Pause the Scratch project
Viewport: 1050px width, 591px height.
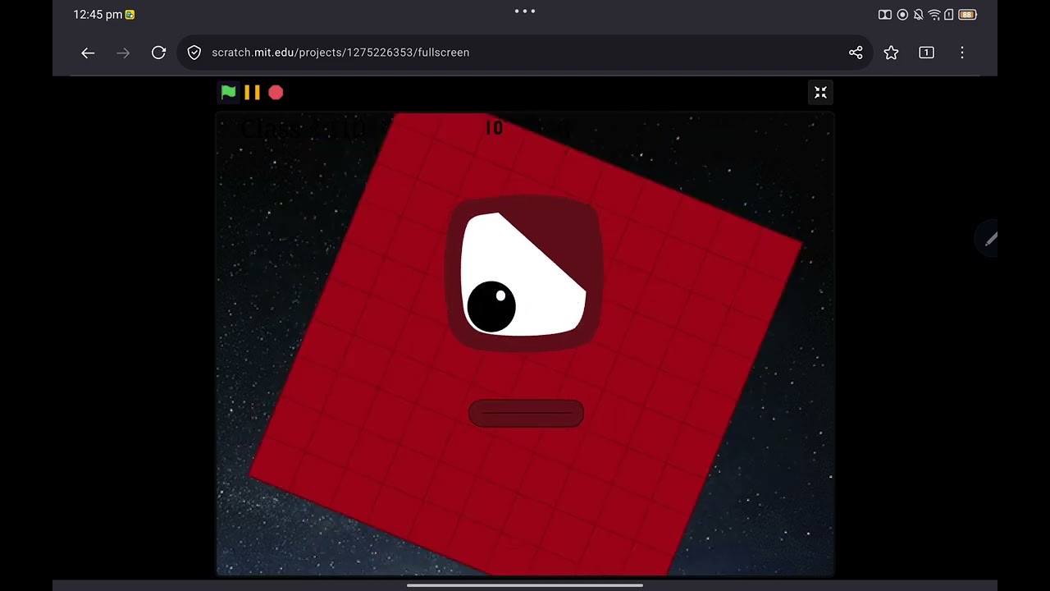pyautogui.click(x=252, y=93)
